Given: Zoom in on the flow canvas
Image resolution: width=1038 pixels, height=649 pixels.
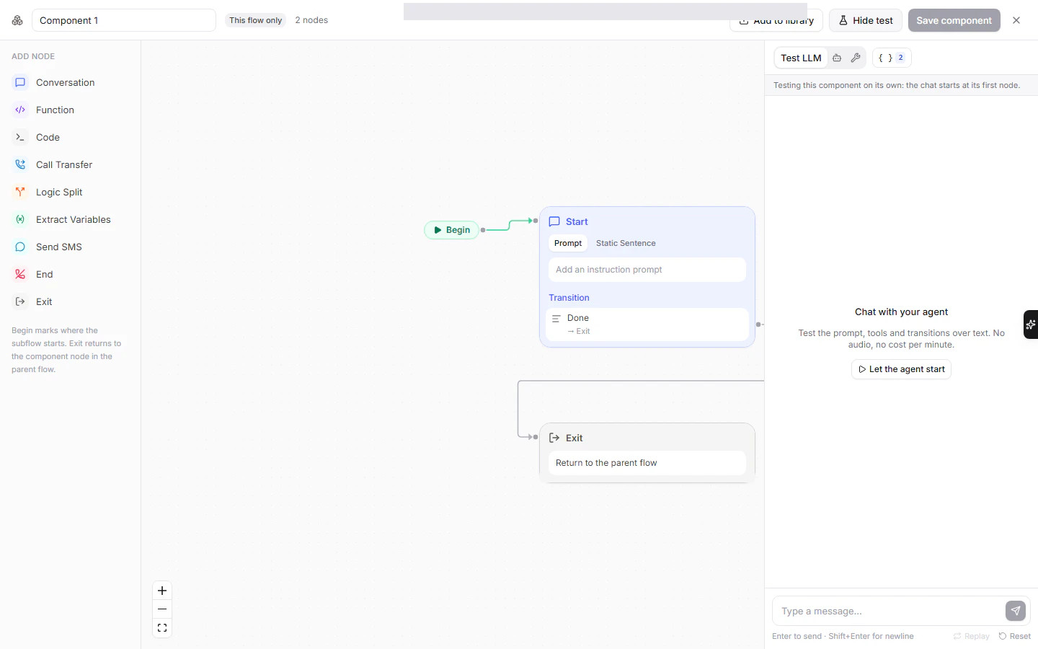Looking at the screenshot, I should [162, 591].
